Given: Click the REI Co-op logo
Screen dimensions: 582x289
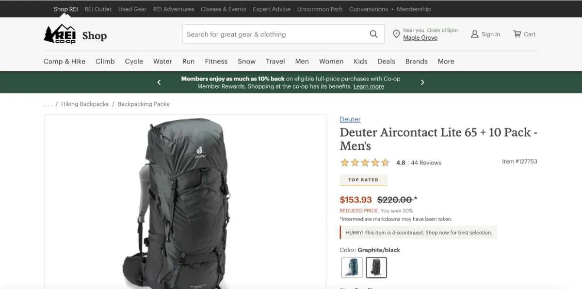Looking at the screenshot, I should coord(60,34).
